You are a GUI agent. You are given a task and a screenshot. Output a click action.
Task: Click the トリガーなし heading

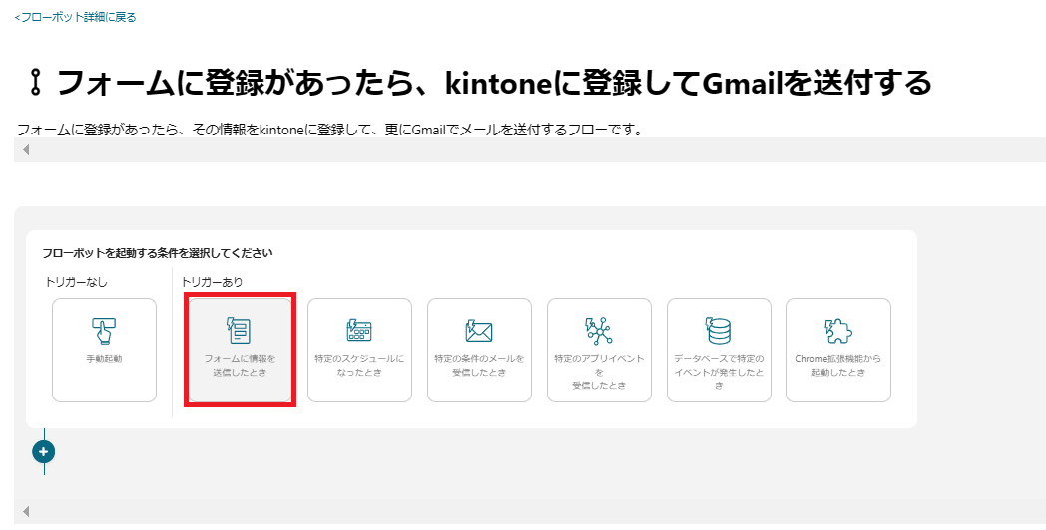pos(76,282)
